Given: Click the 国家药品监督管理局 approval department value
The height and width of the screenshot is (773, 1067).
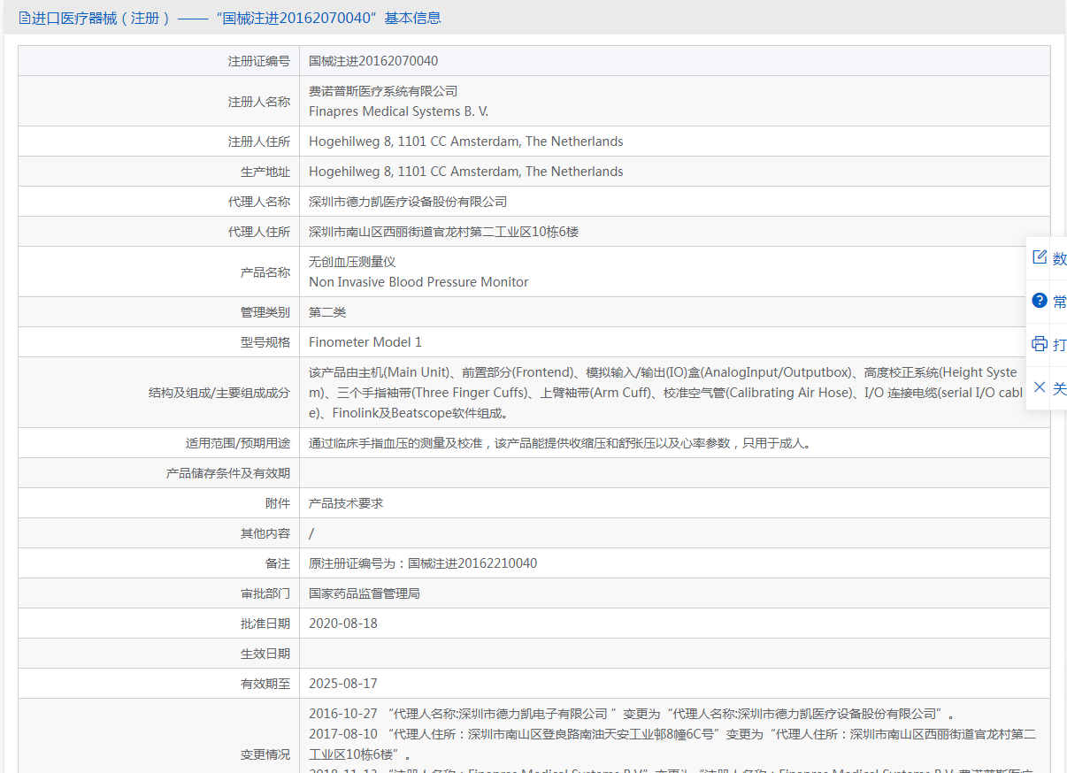Looking at the screenshot, I should (365, 593).
